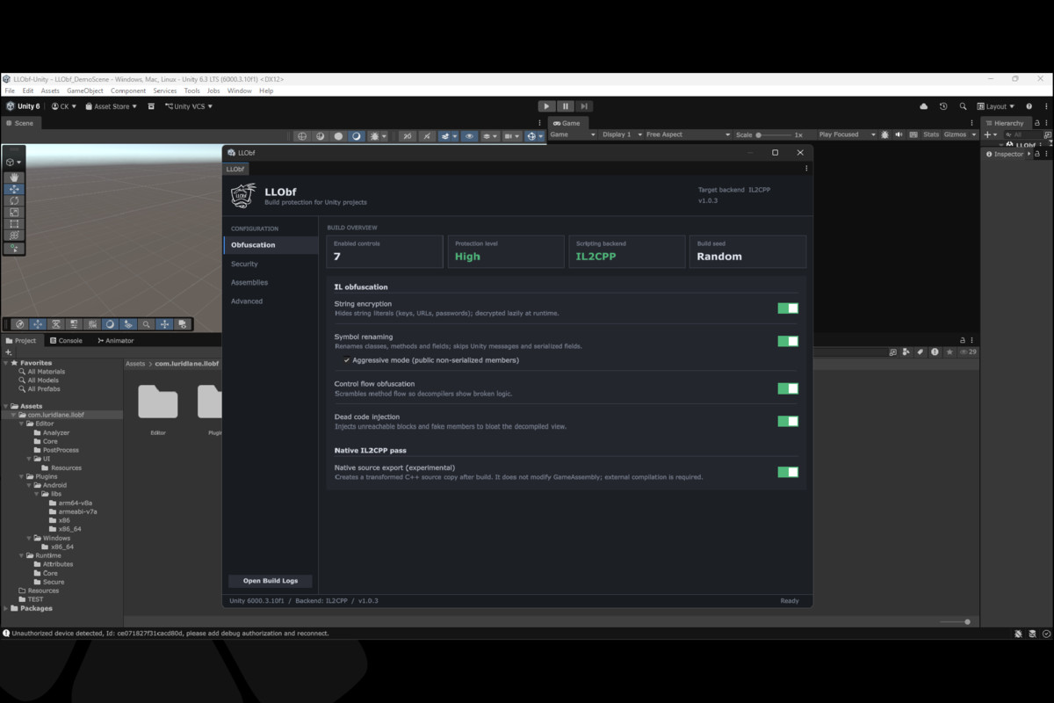Click the package manager box icon near Asset Store

tap(151, 106)
